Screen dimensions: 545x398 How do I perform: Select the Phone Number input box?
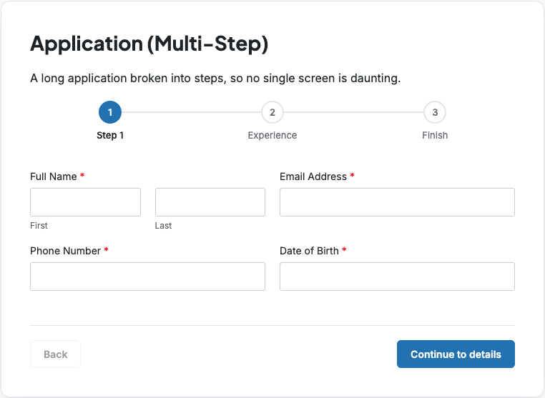click(x=148, y=277)
